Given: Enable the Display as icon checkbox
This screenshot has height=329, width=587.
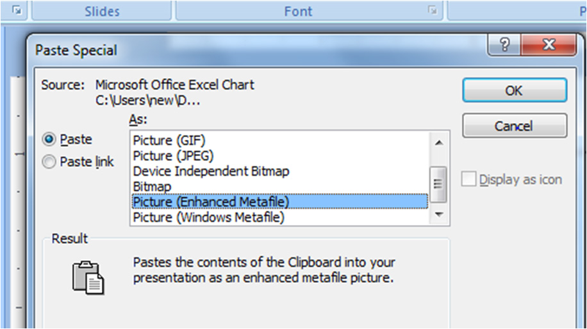Looking at the screenshot, I should [x=470, y=180].
